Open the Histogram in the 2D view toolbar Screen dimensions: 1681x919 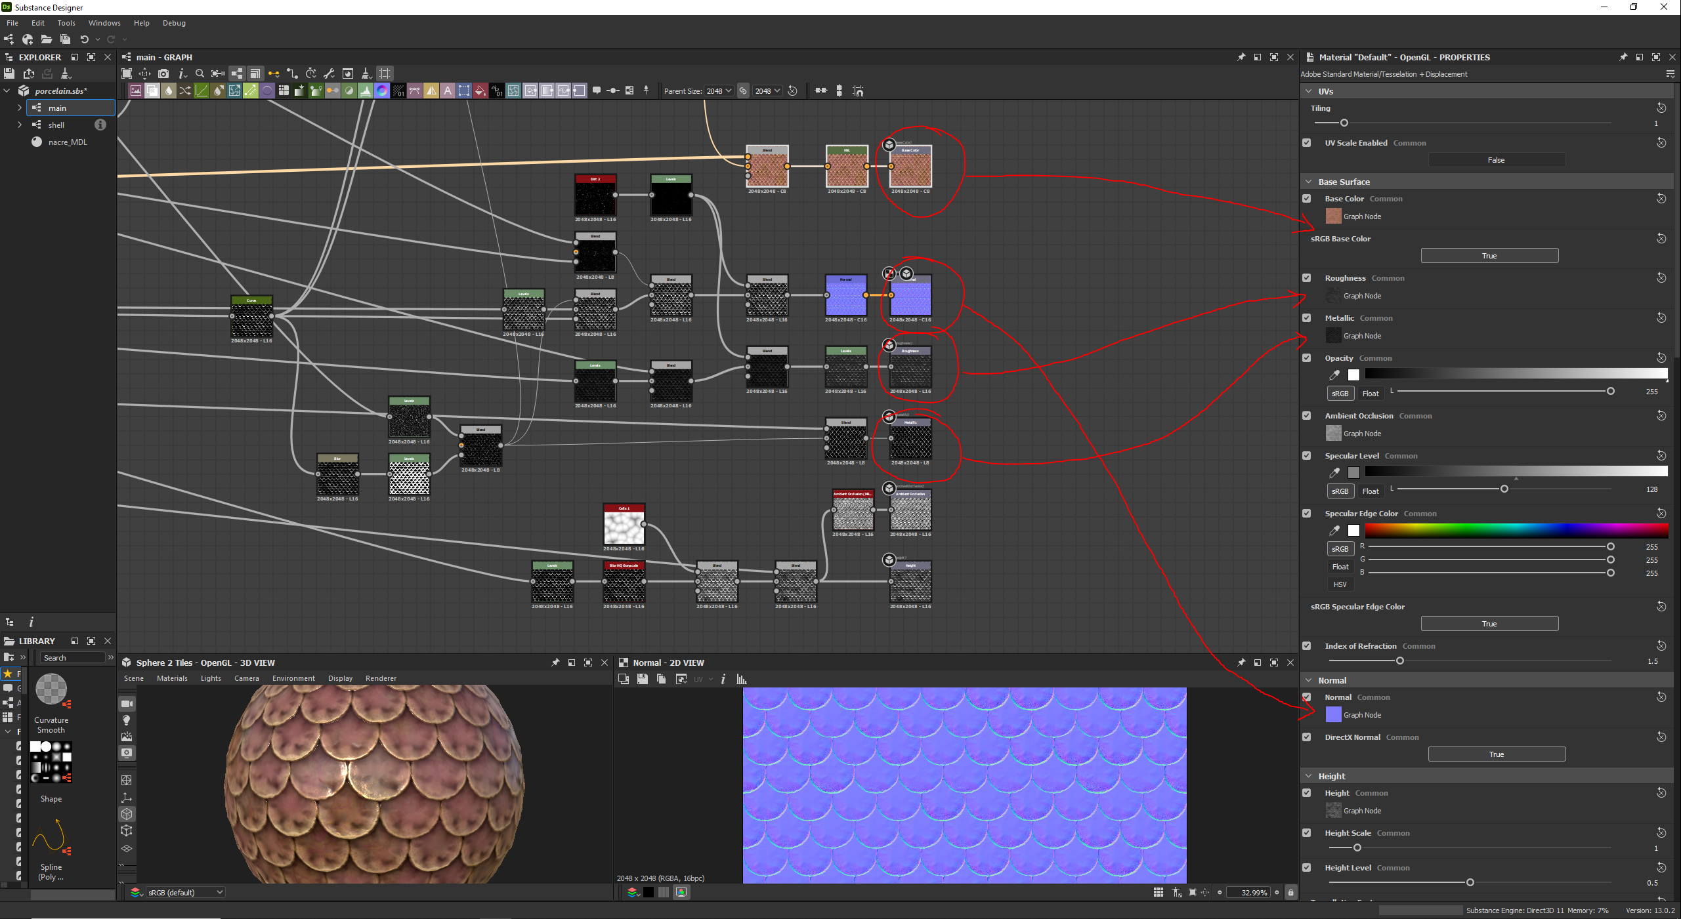click(740, 680)
